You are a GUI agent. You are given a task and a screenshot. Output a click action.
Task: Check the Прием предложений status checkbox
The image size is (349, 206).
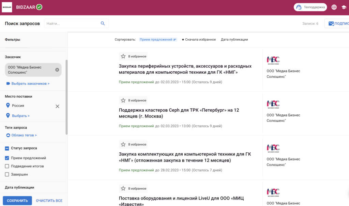click(x=7, y=158)
